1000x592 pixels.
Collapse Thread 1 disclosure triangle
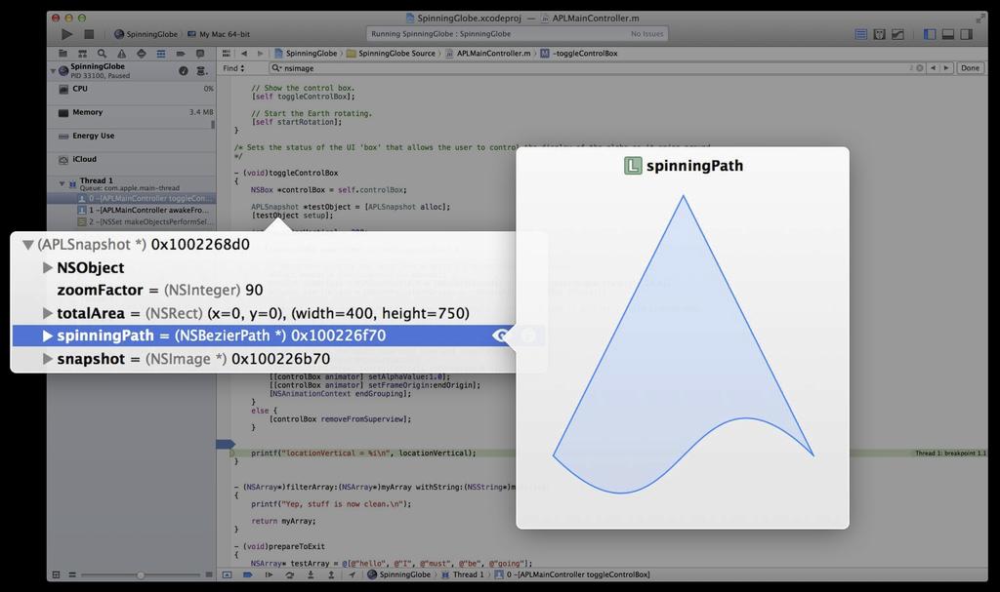coord(62,183)
